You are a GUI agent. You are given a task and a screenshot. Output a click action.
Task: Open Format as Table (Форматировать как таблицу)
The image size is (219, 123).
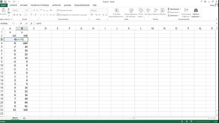point(131,13)
